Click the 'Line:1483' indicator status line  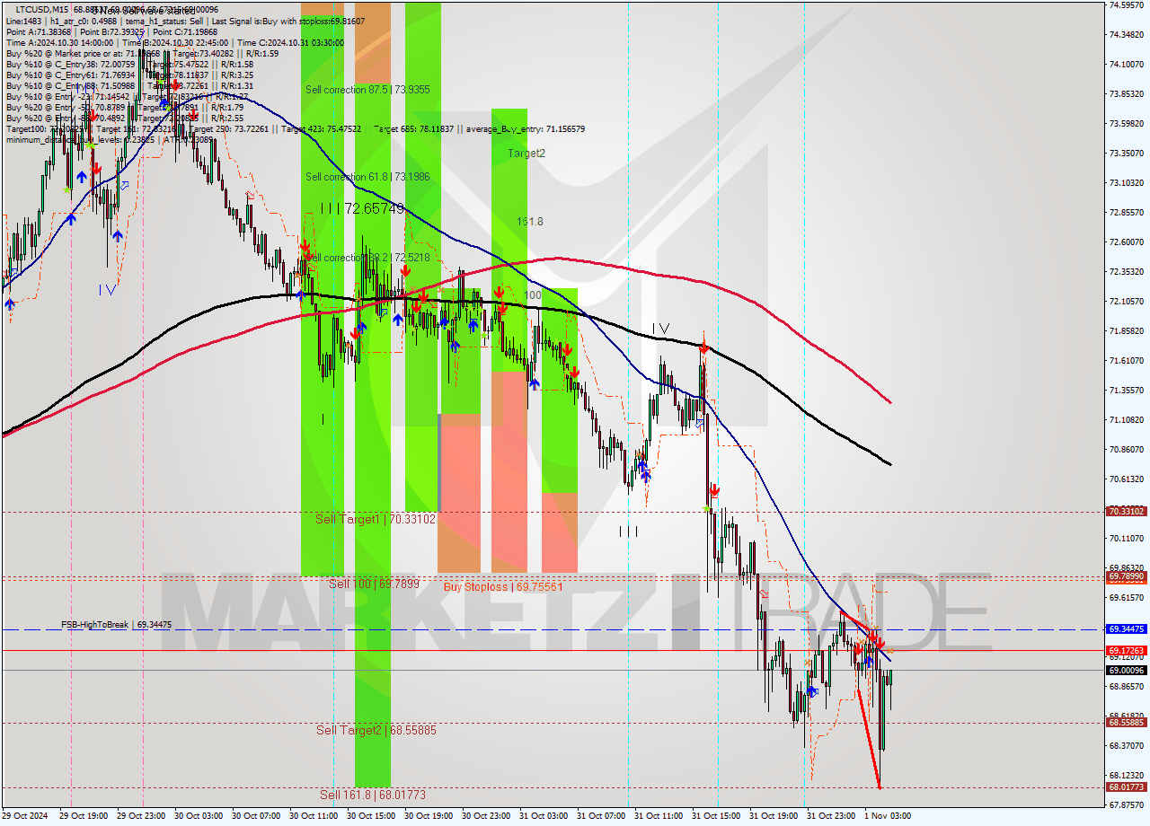(x=185, y=21)
